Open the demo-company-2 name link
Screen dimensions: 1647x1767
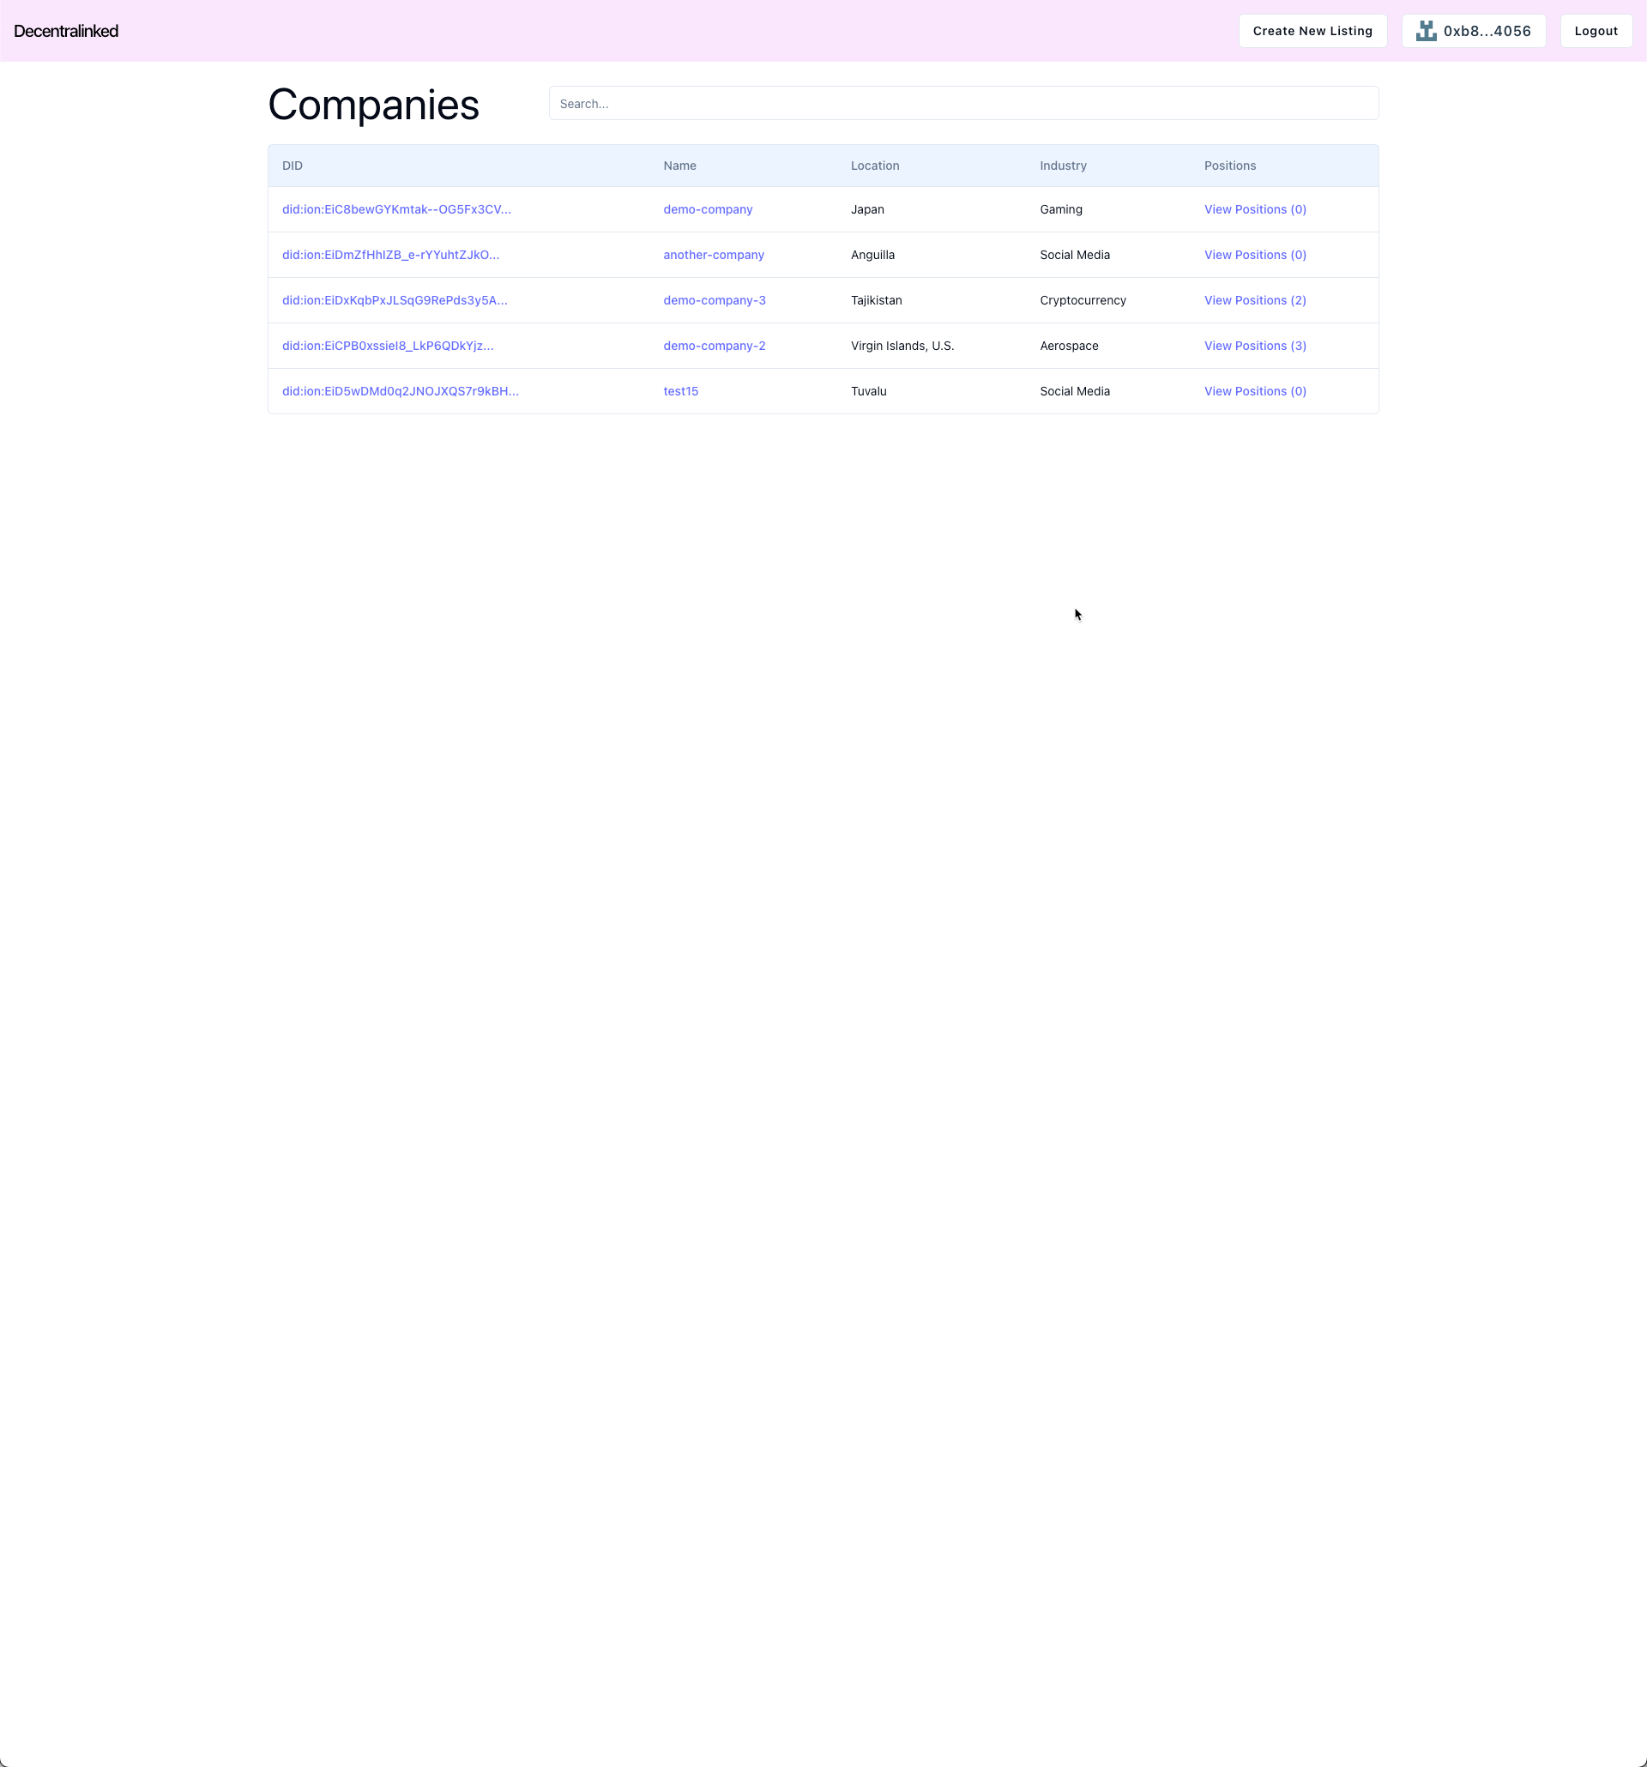pos(714,346)
